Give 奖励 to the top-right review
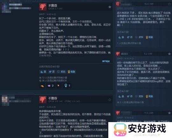Screen dimensions: 172x138 pos(149,37)
